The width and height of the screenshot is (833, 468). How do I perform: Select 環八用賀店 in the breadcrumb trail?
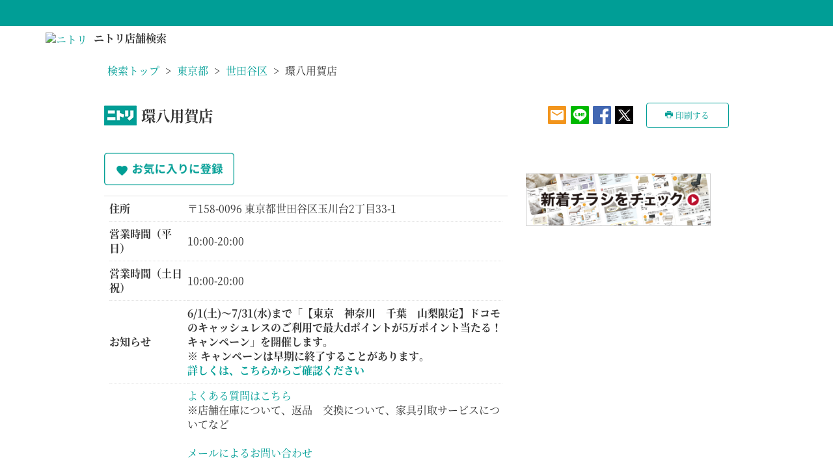click(311, 71)
